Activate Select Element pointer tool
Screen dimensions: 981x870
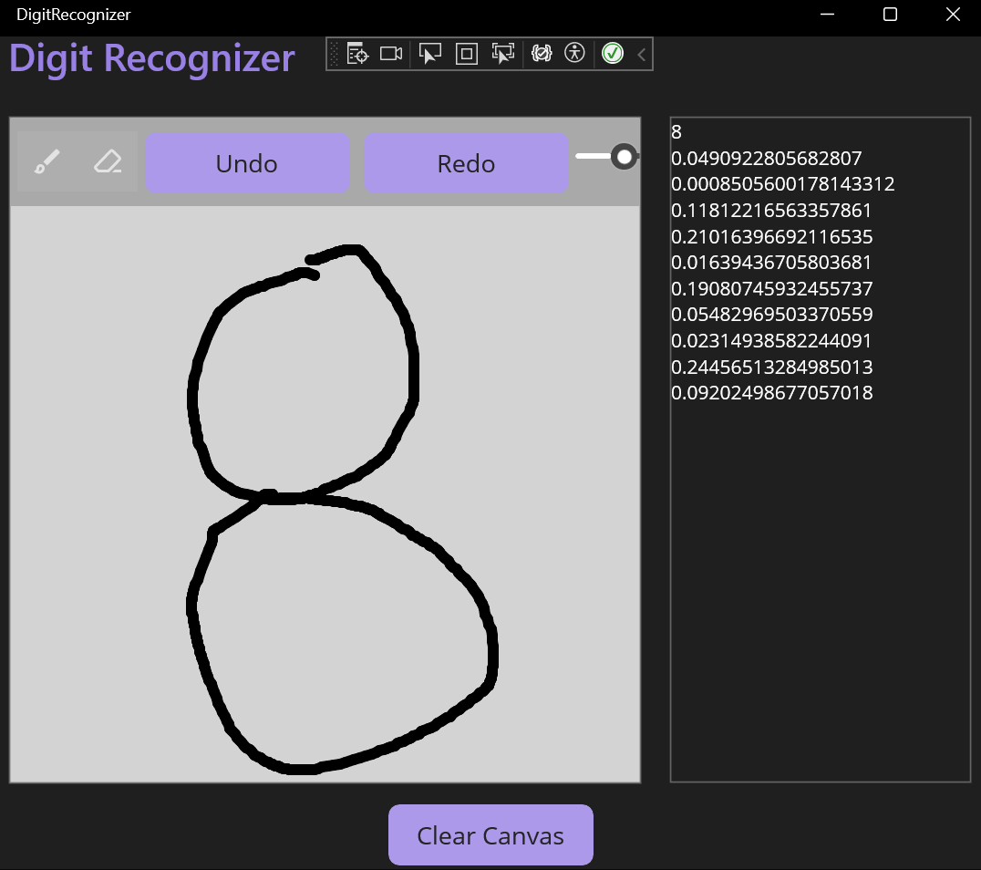(429, 54)
